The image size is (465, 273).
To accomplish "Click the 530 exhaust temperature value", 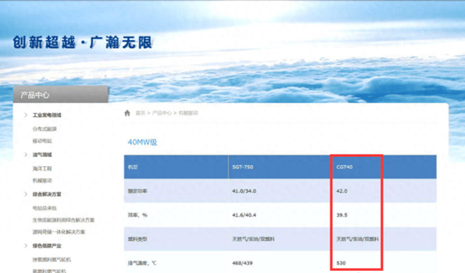I will pyautogui.click(x=341, y=263).
